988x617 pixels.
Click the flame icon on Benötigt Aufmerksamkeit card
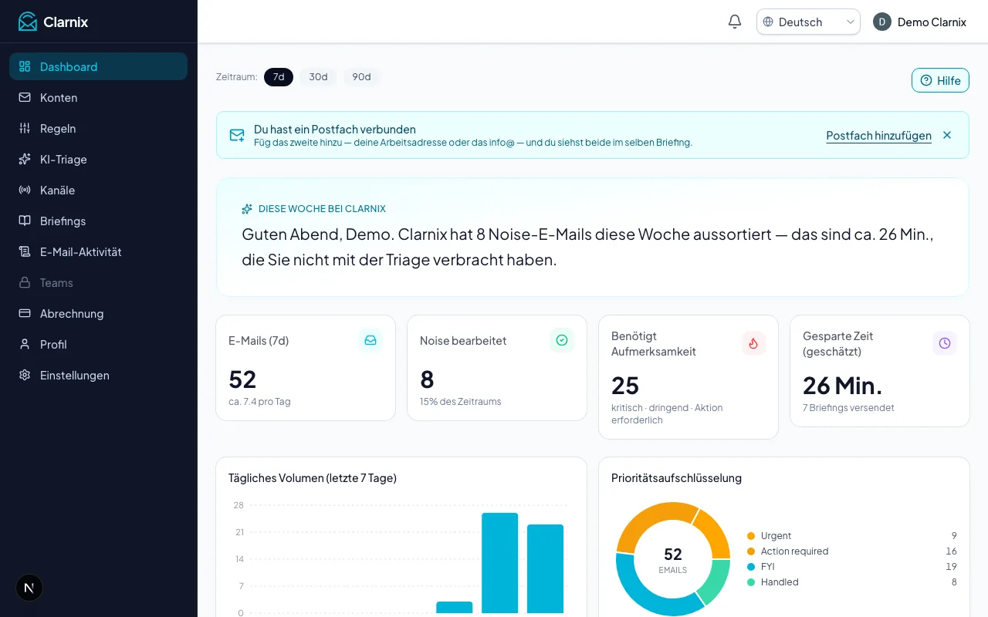(x=753, y=343)
